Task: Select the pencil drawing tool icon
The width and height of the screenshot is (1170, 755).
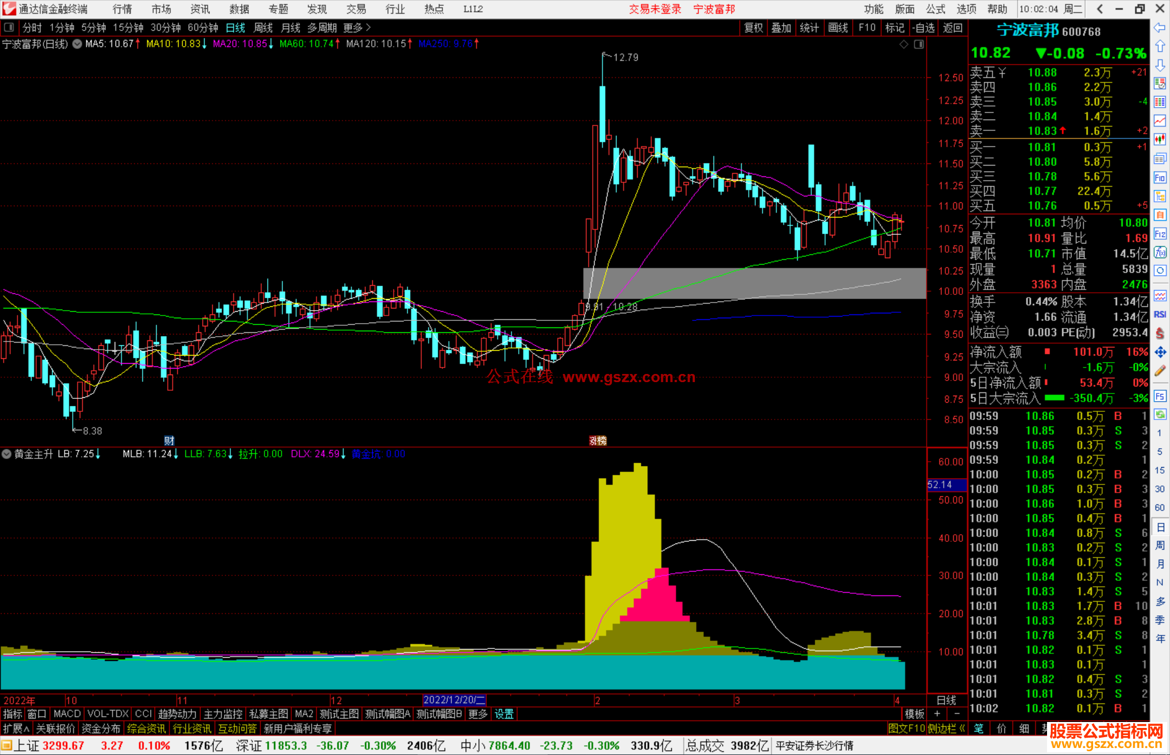Action: [1160, 371]
